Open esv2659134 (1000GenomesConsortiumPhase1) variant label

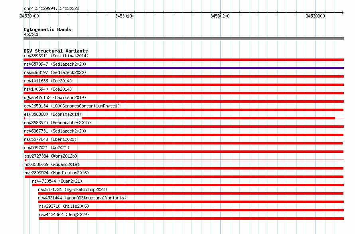pyautogui.click(x=72, y=106)
